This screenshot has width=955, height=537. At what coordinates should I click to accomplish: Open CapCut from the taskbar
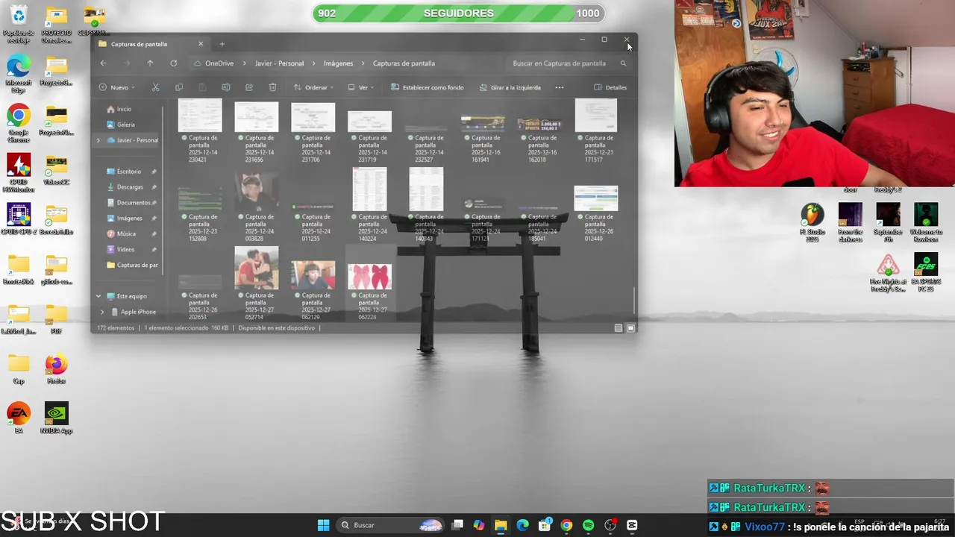click(x=632, y=525)
